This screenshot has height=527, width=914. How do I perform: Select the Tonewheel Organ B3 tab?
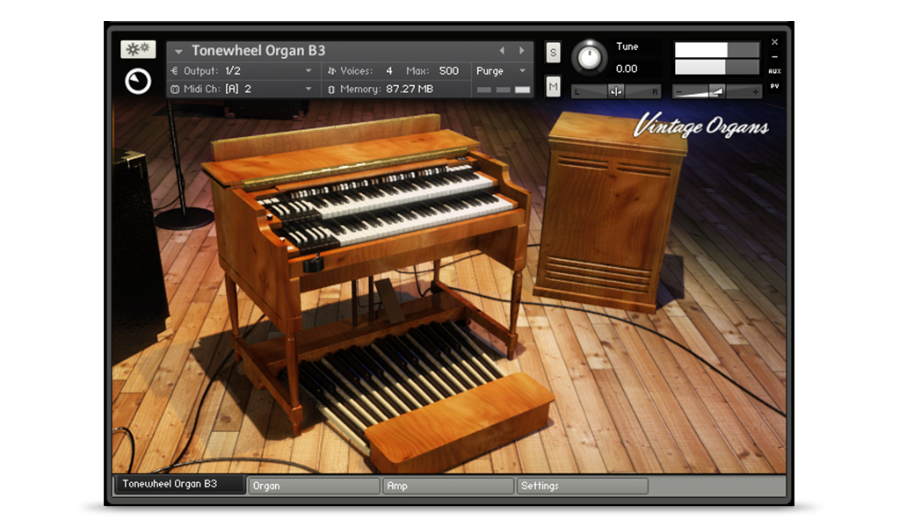(x=179, y=484)
